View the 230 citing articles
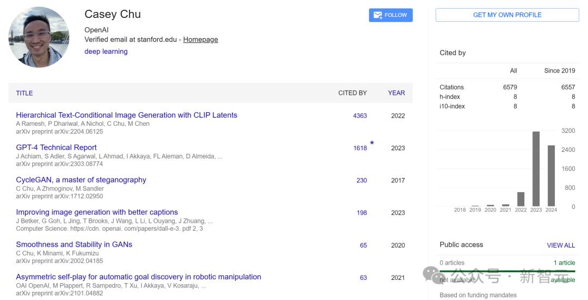The image size is (588, 300). point(362,180)
